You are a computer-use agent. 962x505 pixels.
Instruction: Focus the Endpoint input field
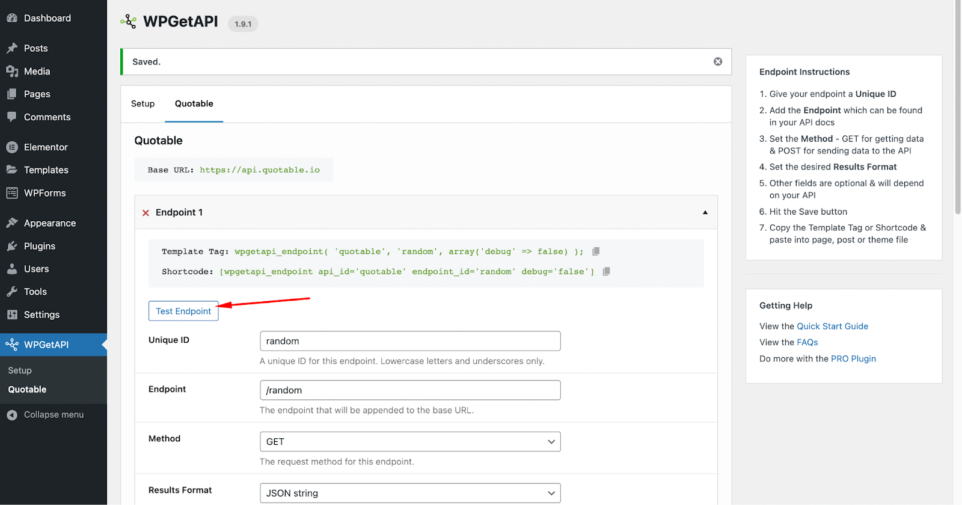coord(410,390)
